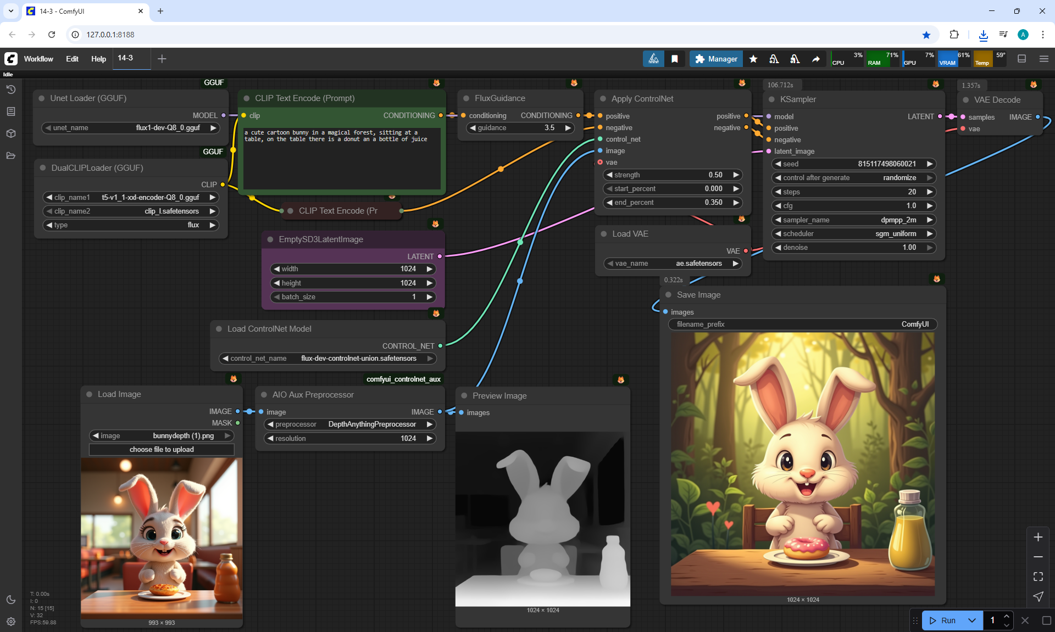This screenshot has width=1055, height=632.
Task: Toggle bottom panel icon in top bar
Action: click(1022, 59)
